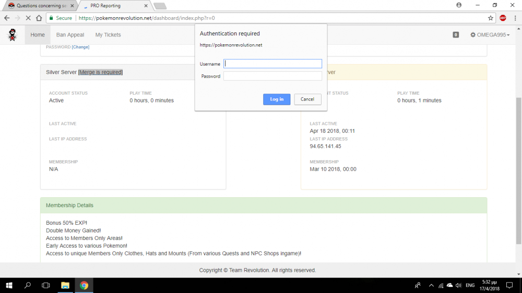Close the Questions concerning tab
Screen dimensions: 522x293
pyautogui.click(x=72, y=6)
